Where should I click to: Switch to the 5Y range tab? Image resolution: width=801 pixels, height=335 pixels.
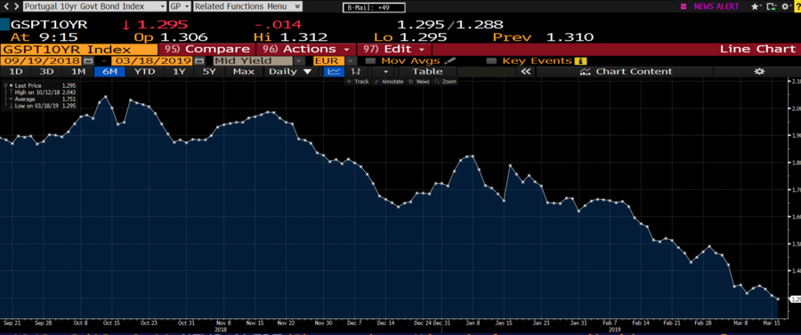[210, 71]
